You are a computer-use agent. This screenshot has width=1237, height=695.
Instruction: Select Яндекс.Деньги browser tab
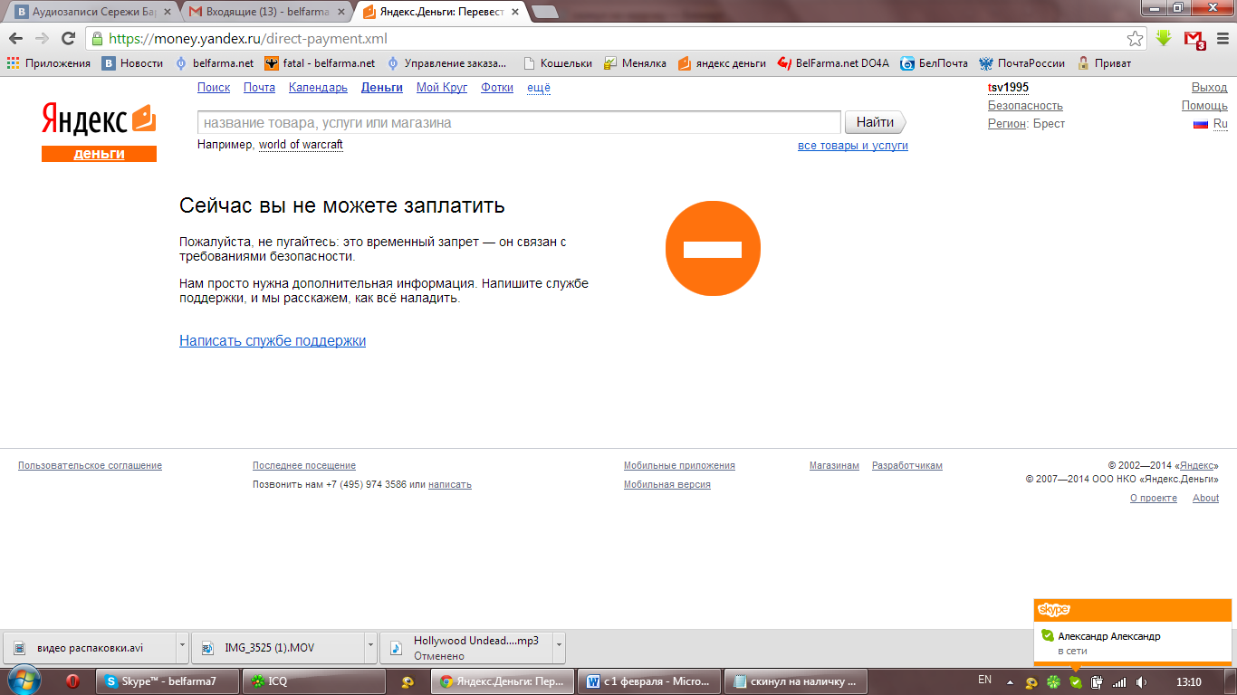[x=442, y=13]
